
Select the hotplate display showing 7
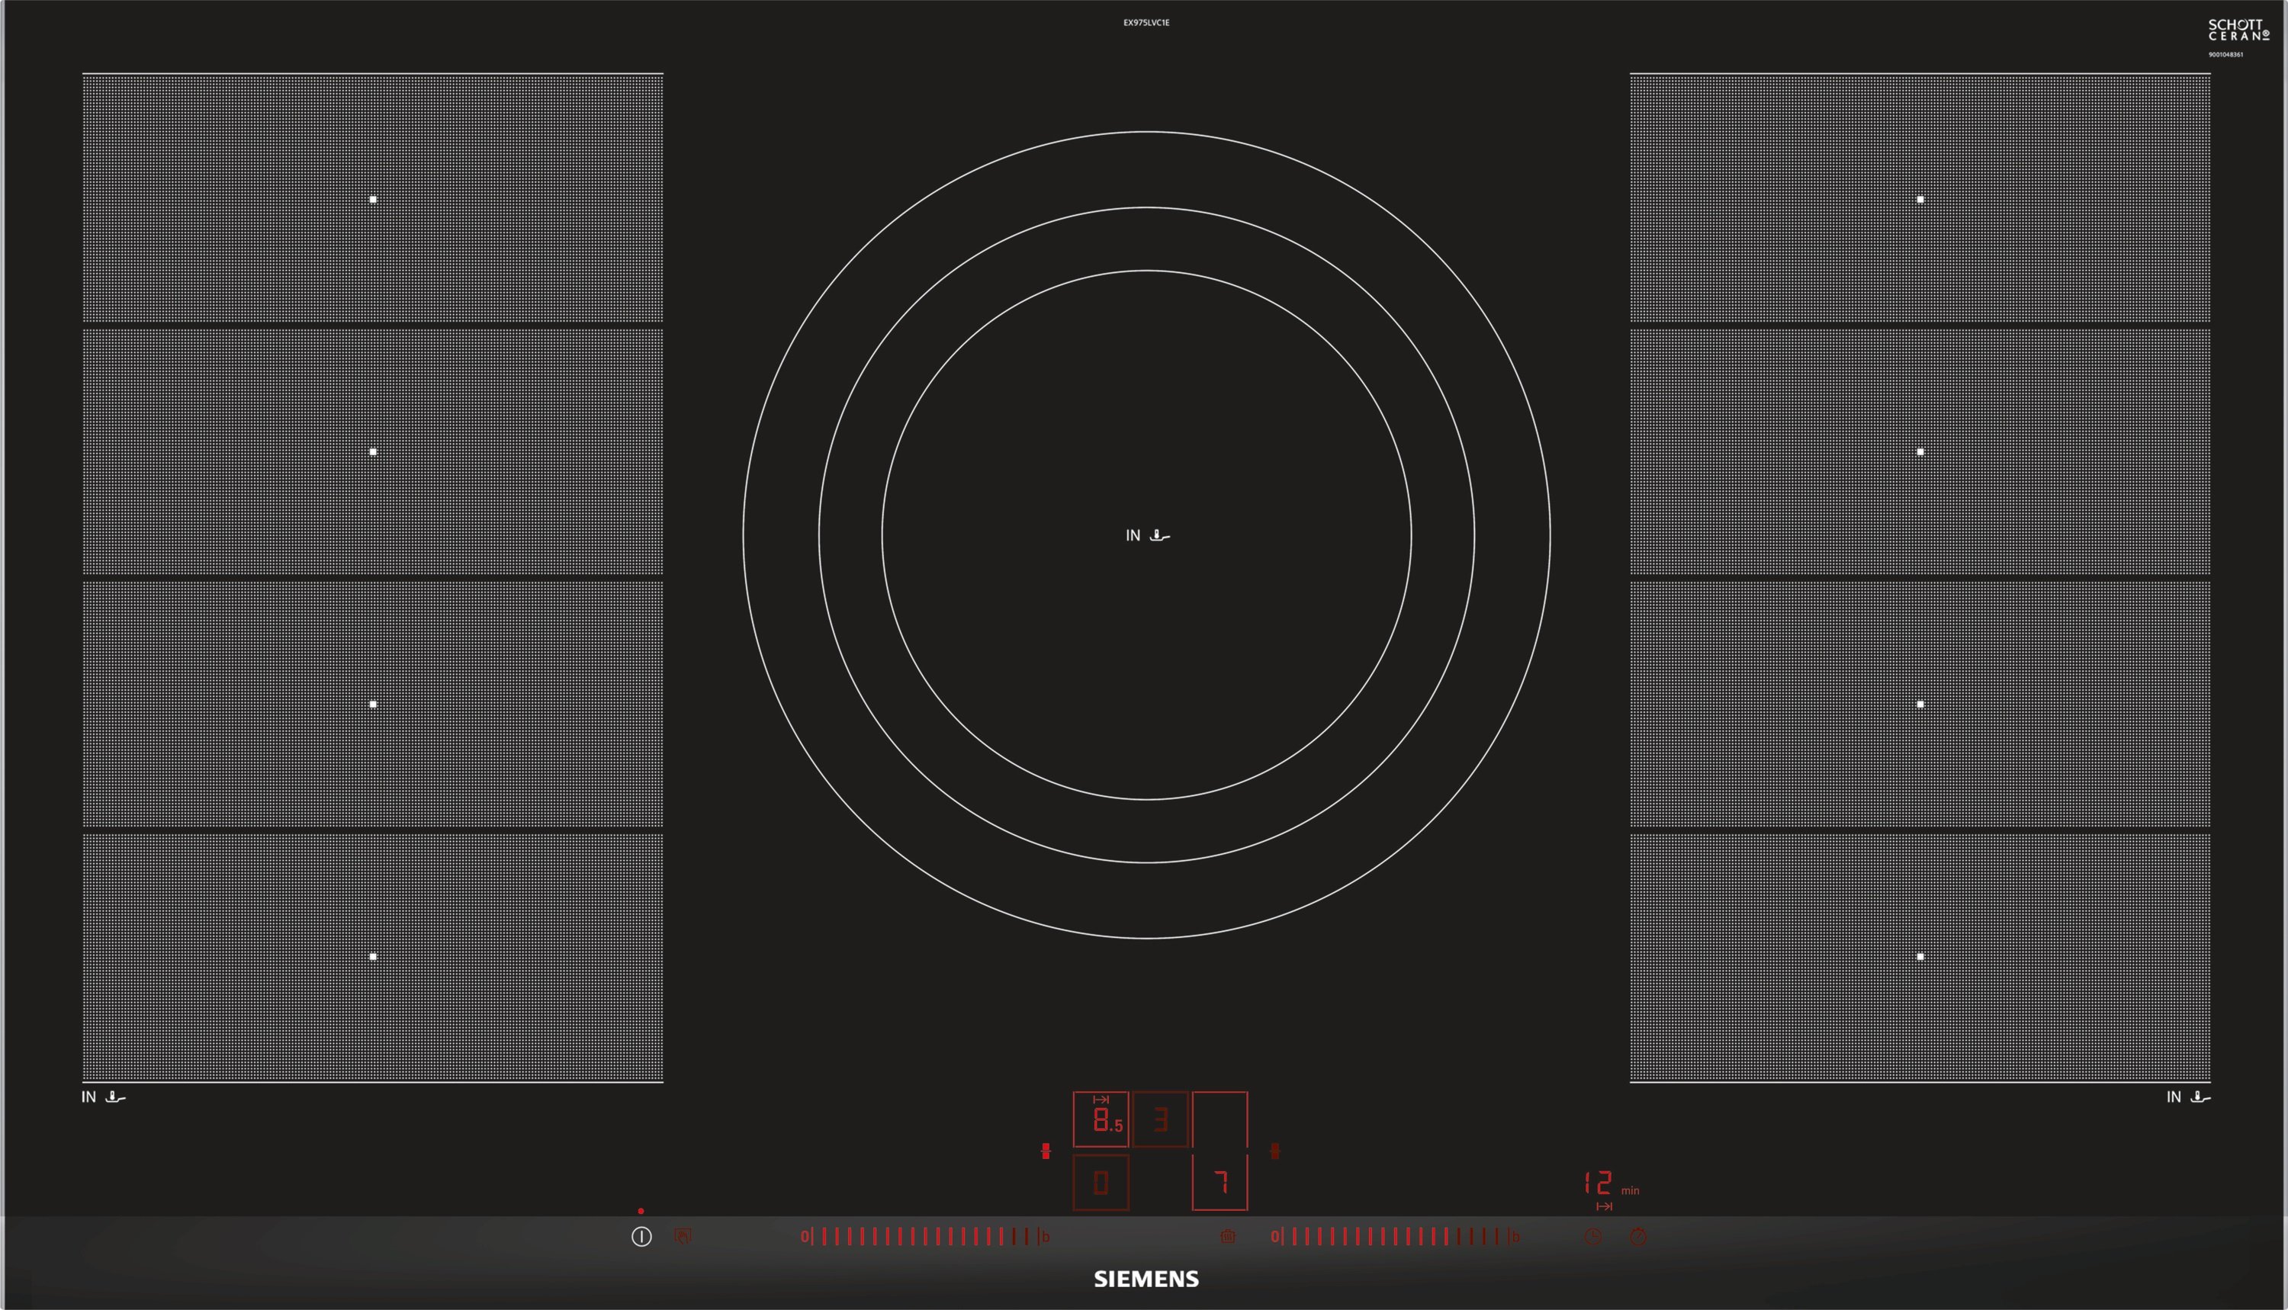click(1220, 1182)
